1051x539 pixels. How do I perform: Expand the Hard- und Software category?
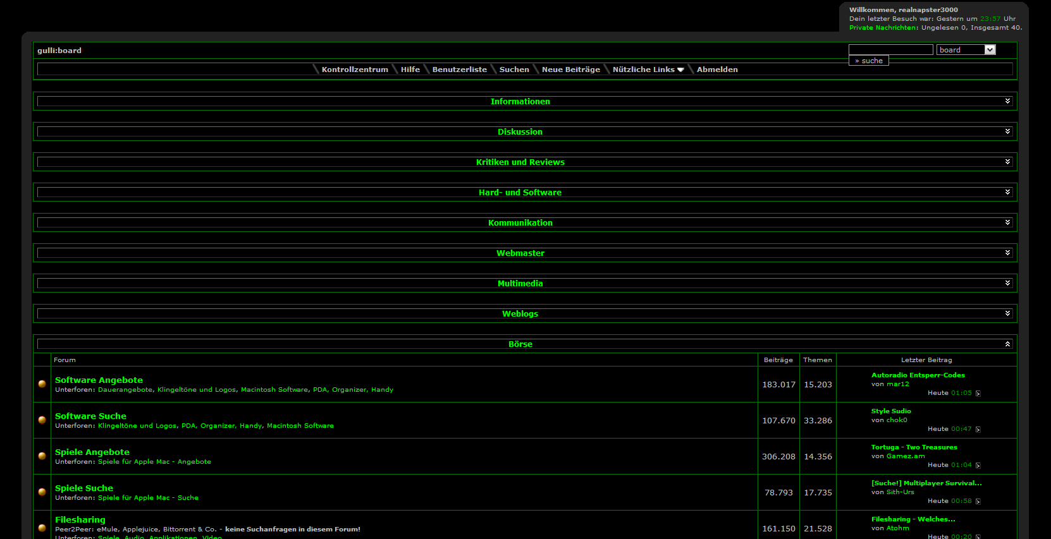pyautogui.click(x=1007, y=192)
